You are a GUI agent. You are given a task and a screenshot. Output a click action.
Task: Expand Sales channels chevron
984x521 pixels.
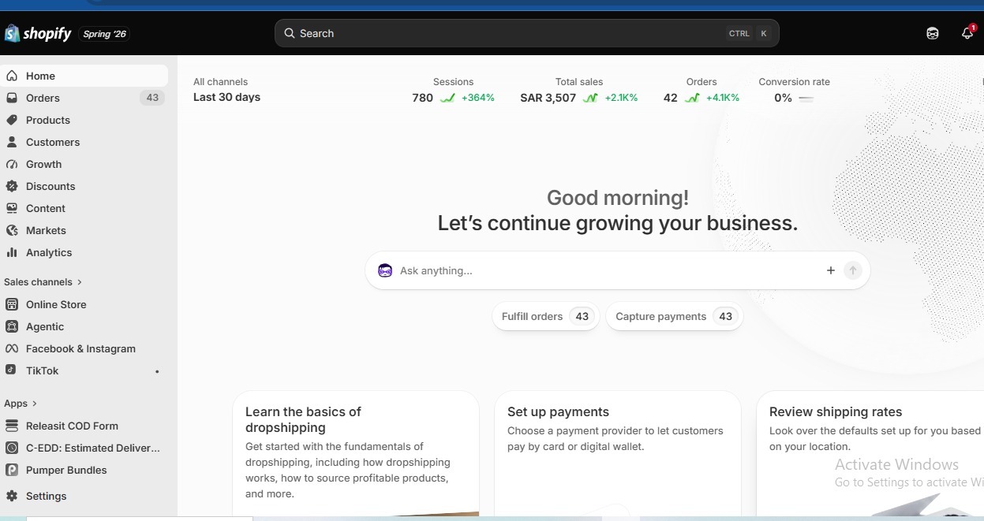pyautogui.click(x=80, y=282)
